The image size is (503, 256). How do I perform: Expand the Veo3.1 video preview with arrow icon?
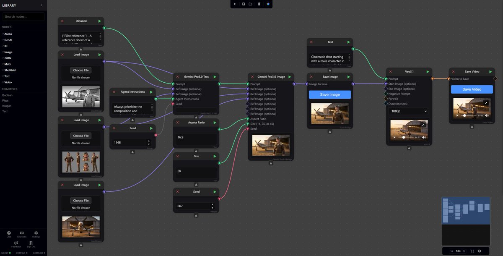[423, 125]
